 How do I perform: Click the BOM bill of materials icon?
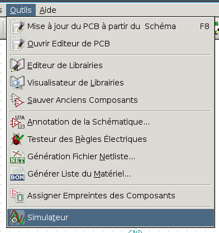(x=17, y=174)
